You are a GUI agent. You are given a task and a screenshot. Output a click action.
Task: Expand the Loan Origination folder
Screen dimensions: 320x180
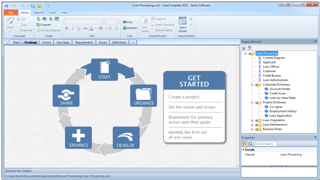click(x=252, y=120)
